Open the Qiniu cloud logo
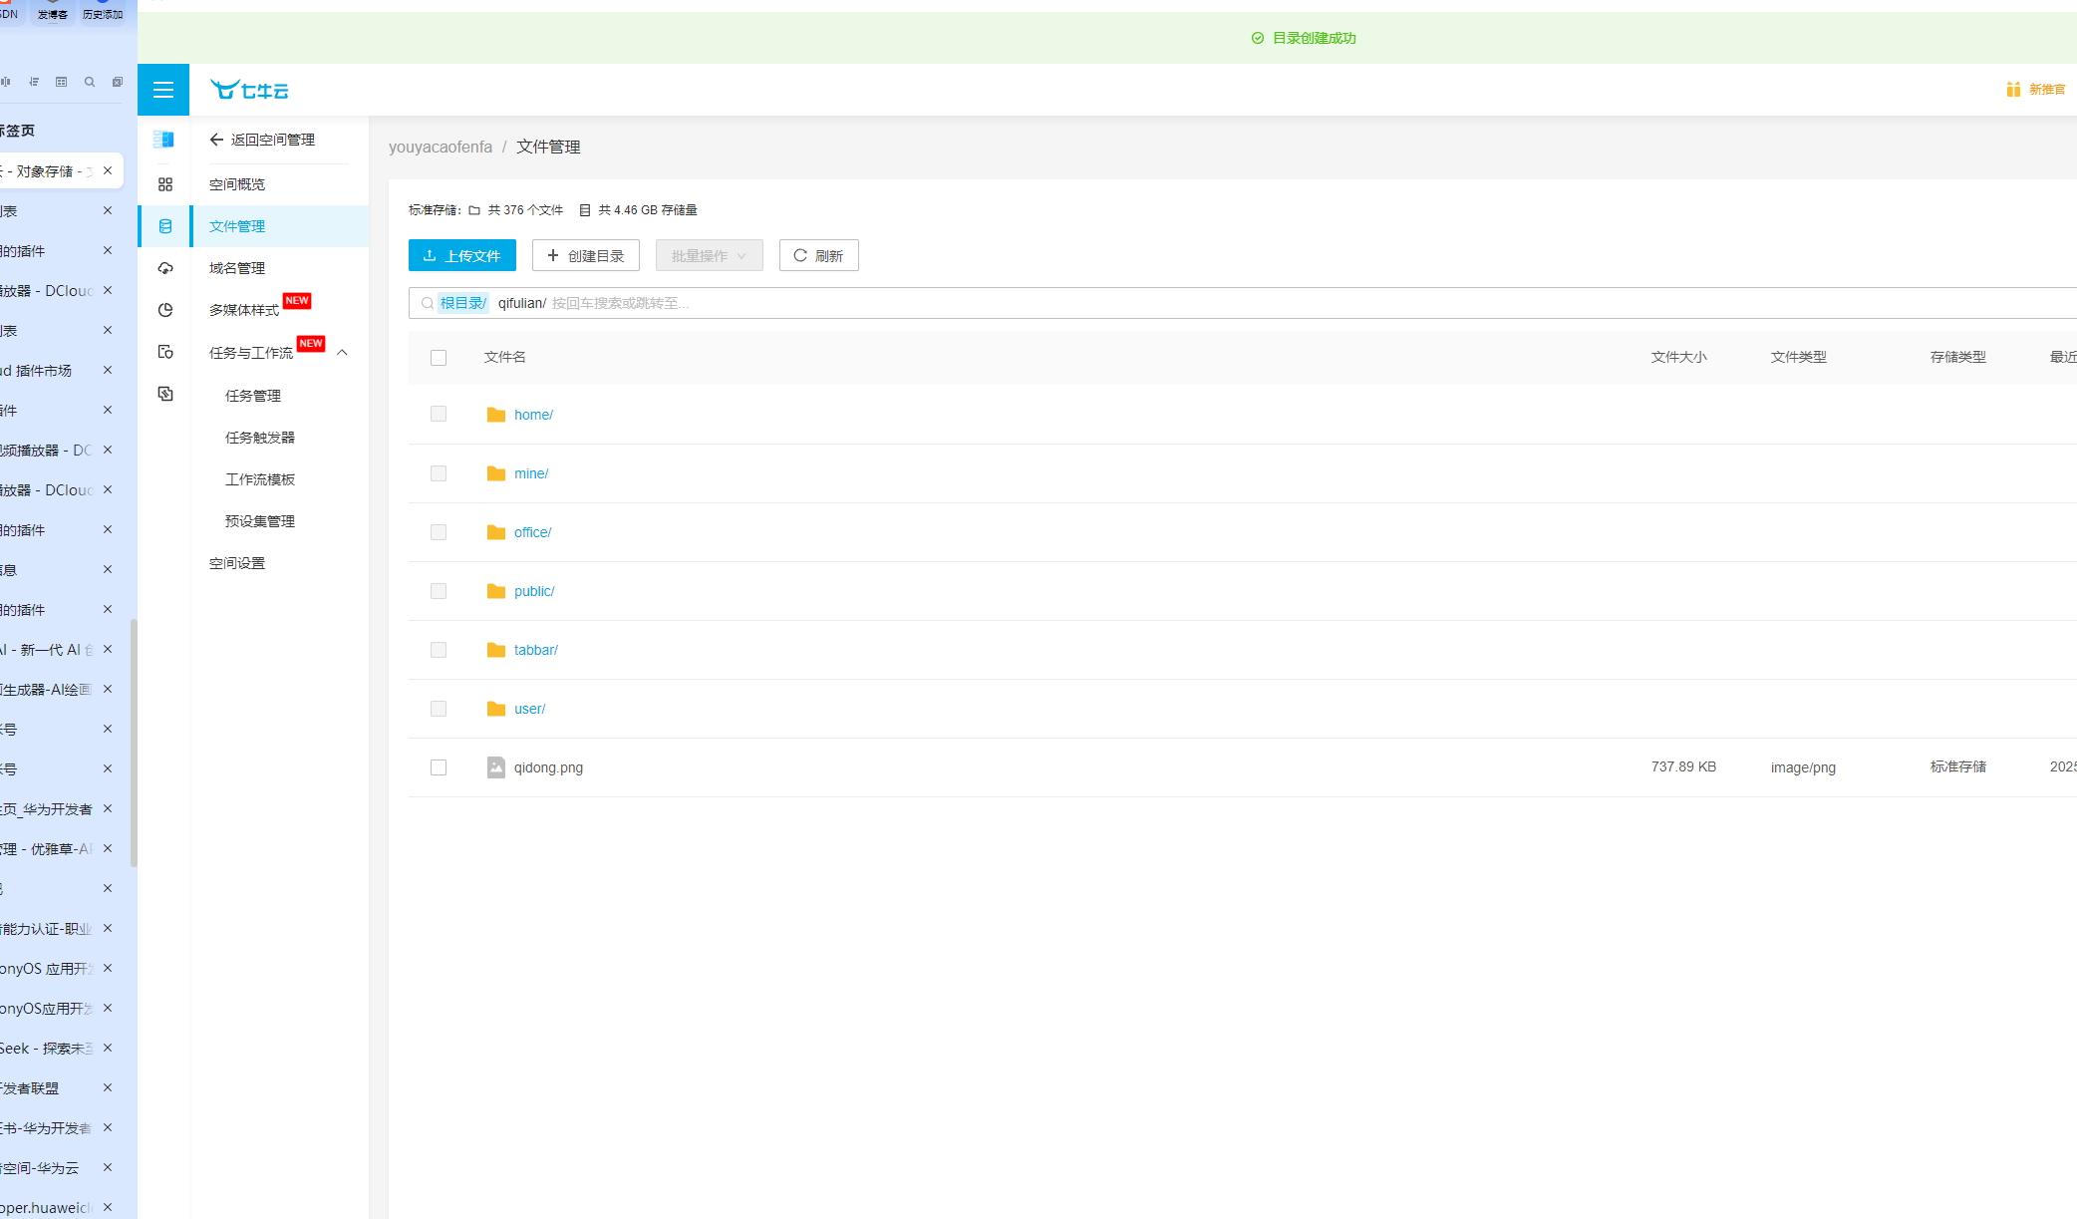The width and height of the screenshot is (2077, 1219). pyautogui.click(x=249, y=90)
